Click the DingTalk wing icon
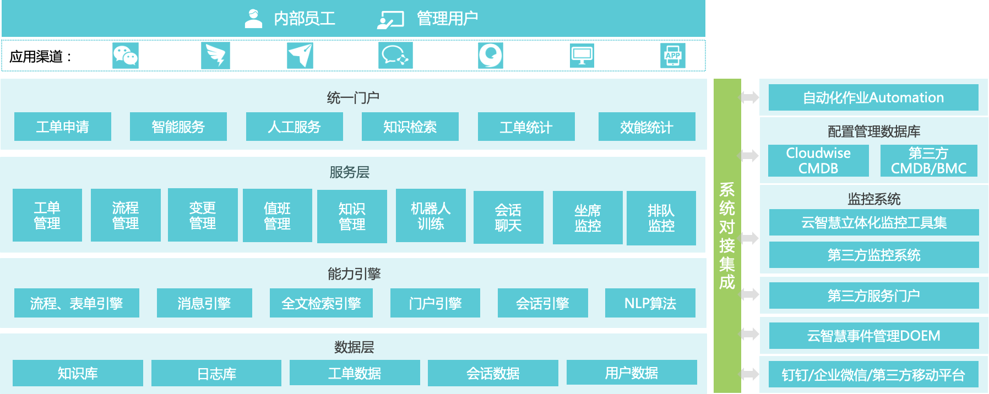This screenshot has width=989, height=394. coord(215,56)
